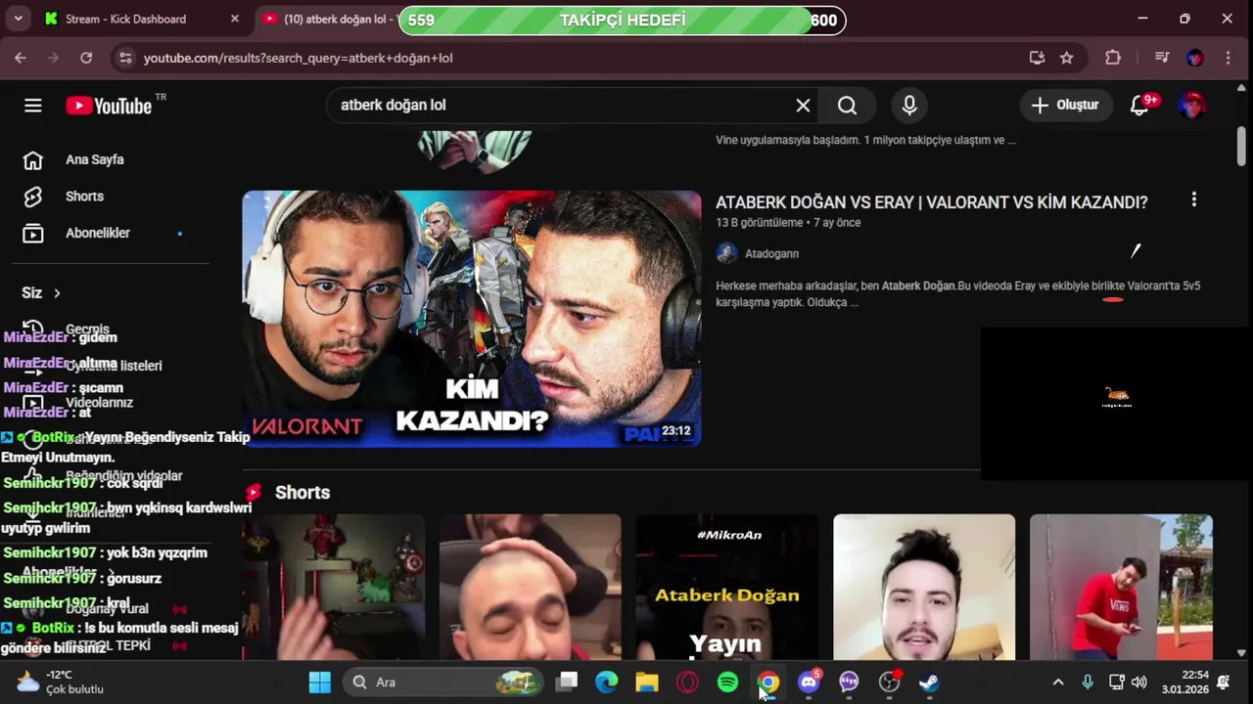Click the Shorts section heading
1253x704 pixels.
(x=302, y=493)
